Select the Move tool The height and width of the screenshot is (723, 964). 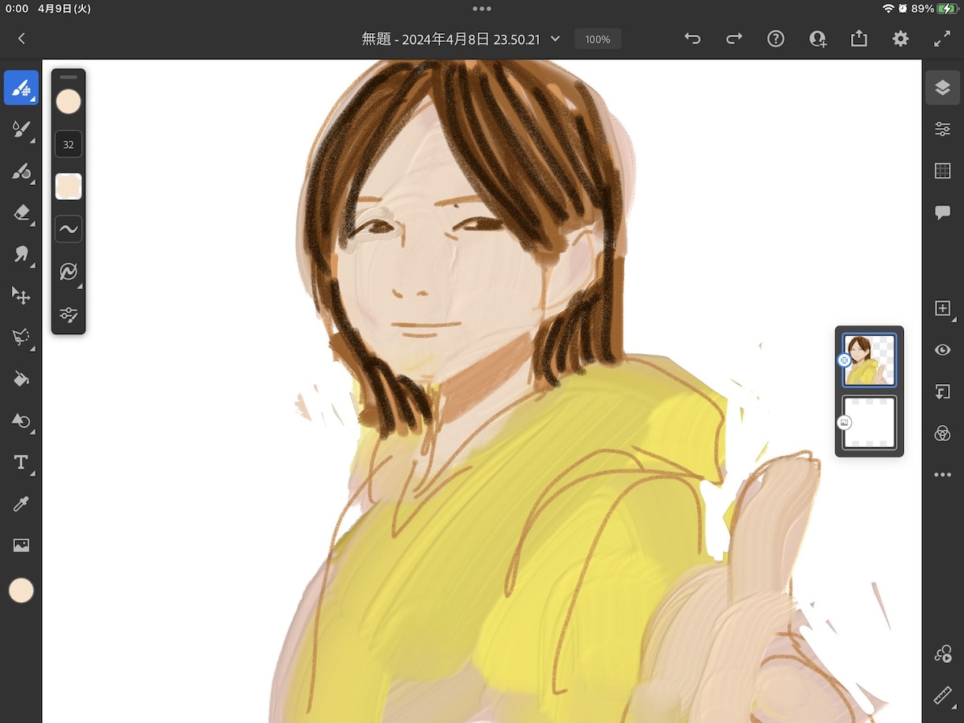coord(21,296)
